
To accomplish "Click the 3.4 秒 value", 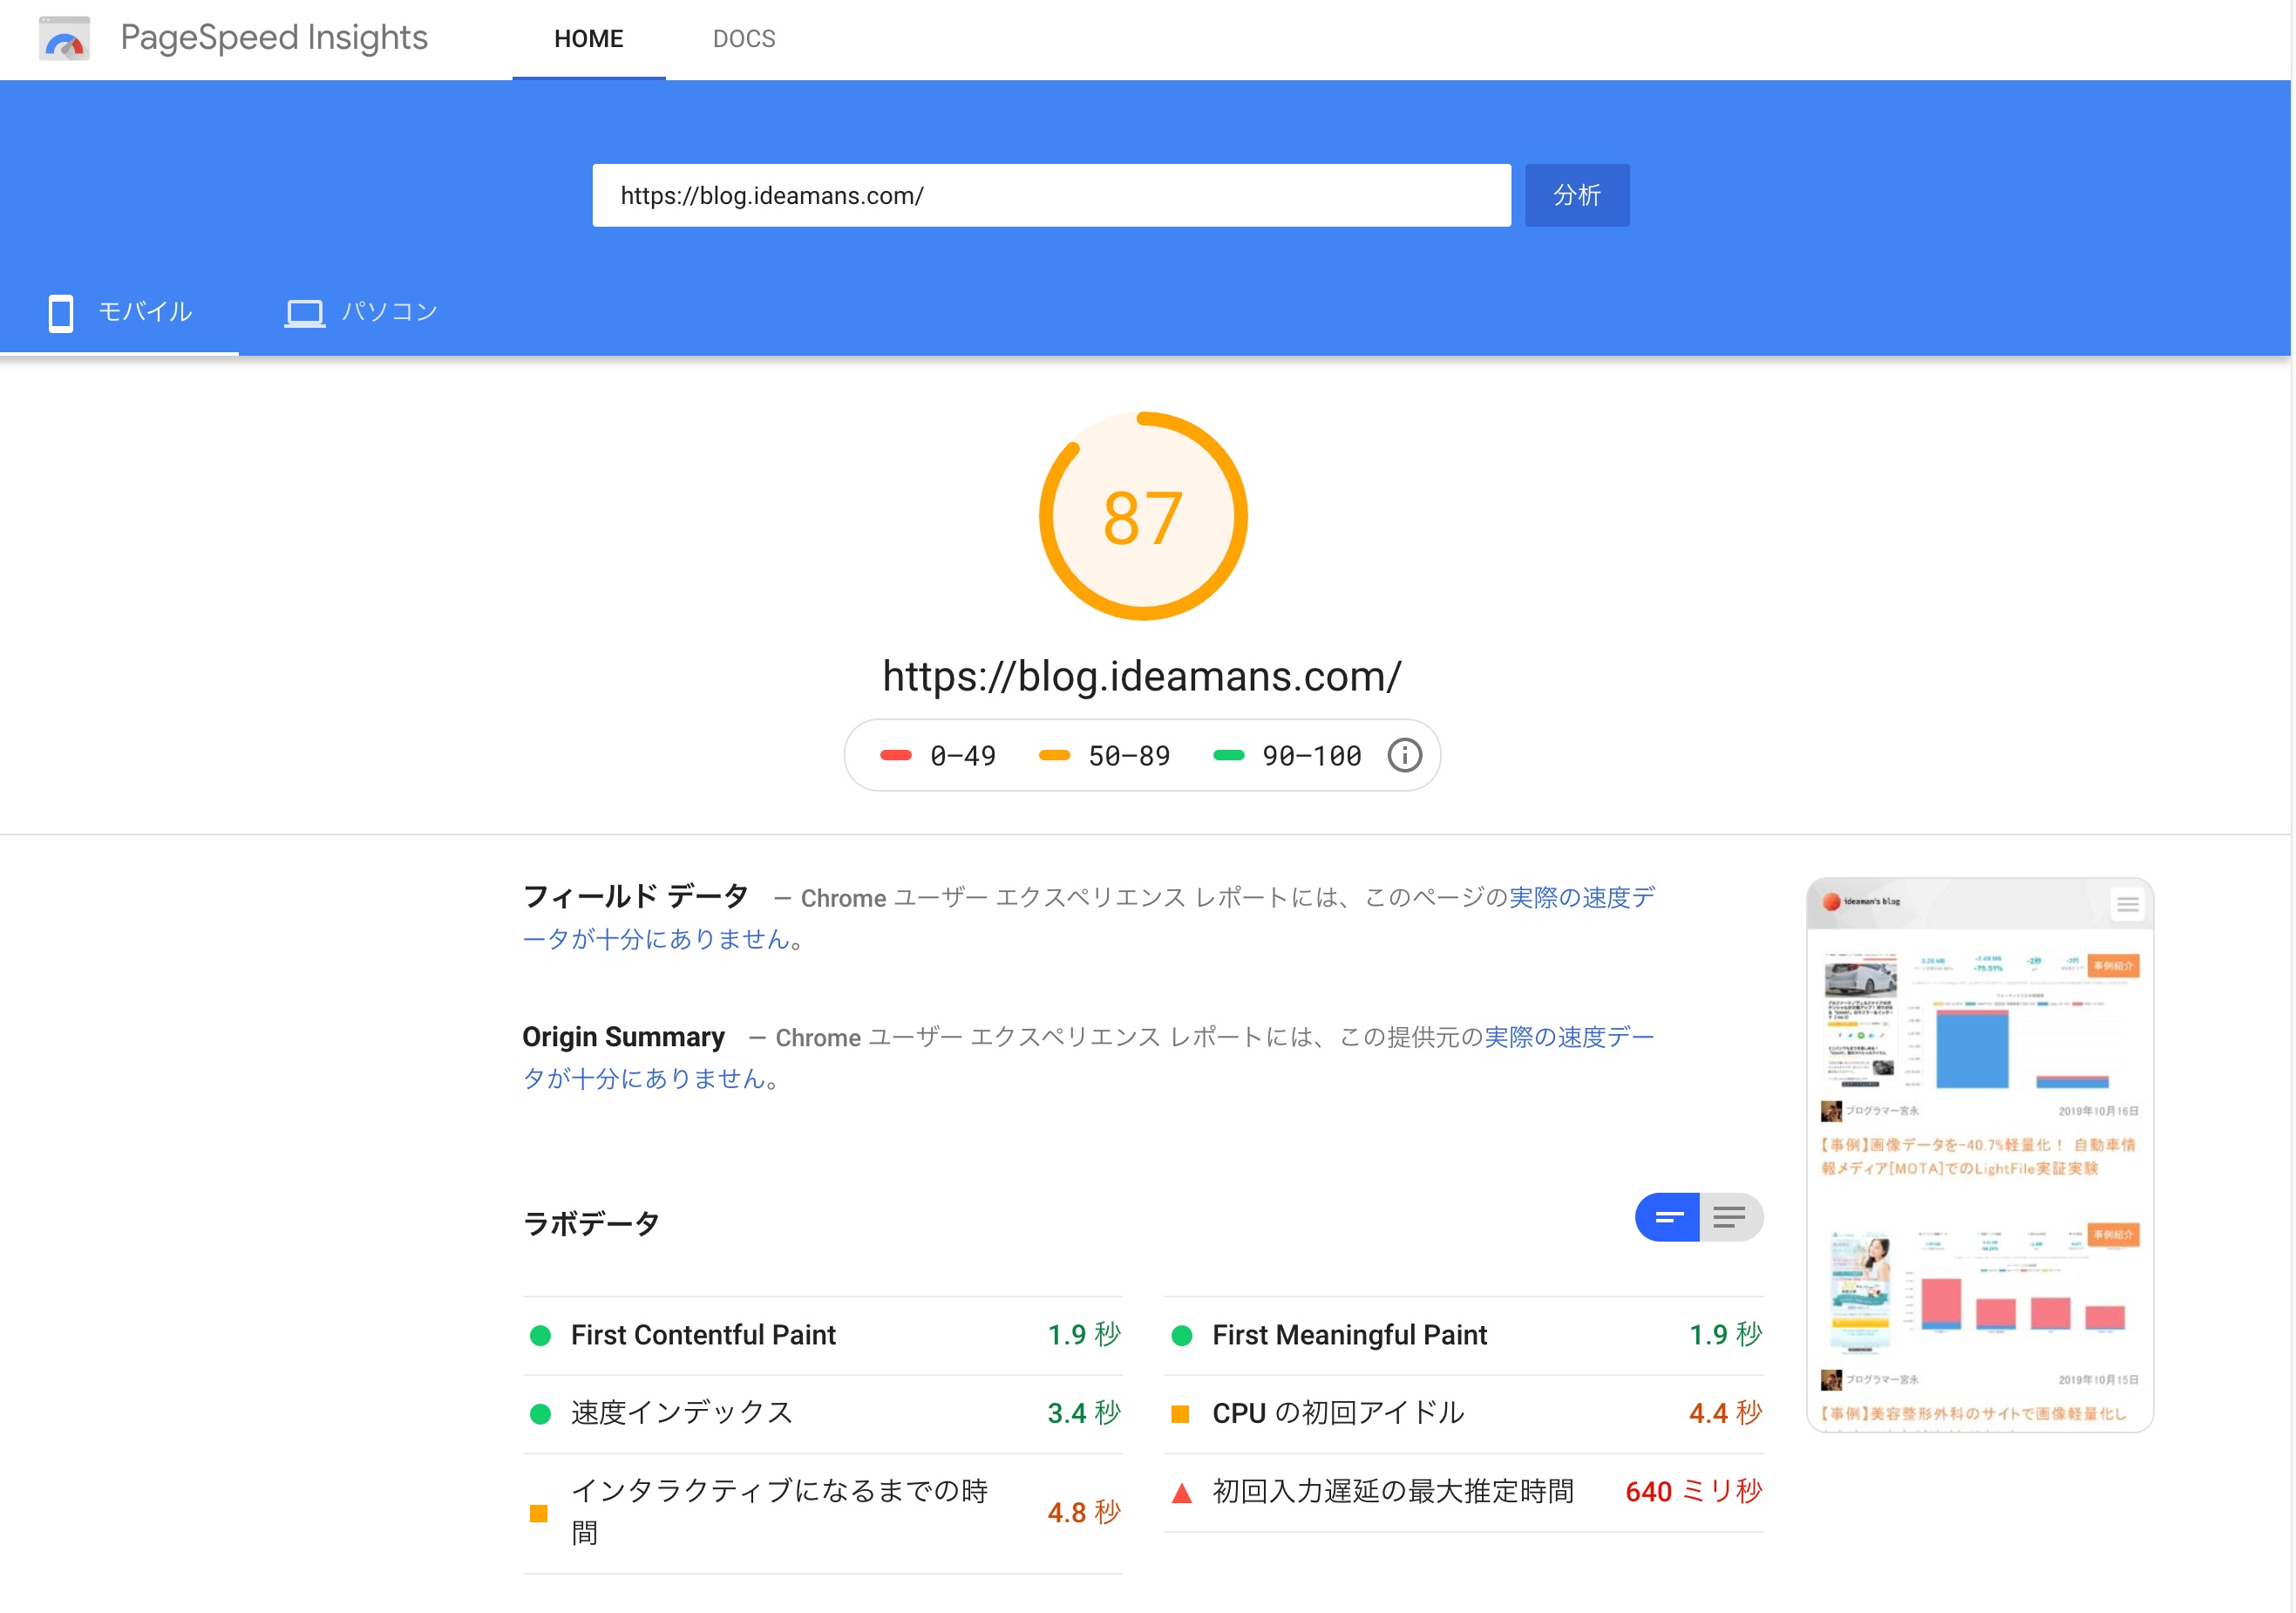I will (1084, 1413).
